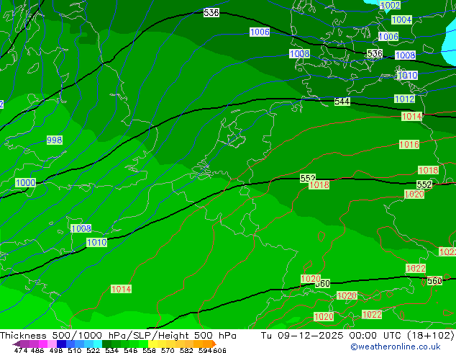This screenshot has width=456, height=353.
Task: Select the 1012 isobar label
Action: [404, 99]
